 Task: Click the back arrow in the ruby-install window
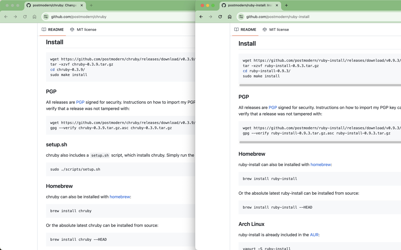point(201,16)
